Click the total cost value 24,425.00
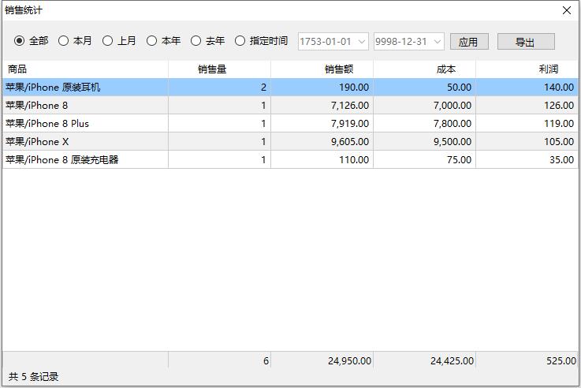This screenshot has width=581, height=388. click(452, 360)
